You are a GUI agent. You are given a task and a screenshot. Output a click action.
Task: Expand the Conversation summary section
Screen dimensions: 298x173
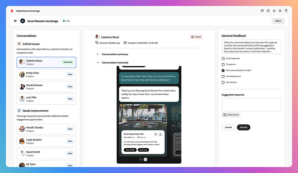point(98,54)
